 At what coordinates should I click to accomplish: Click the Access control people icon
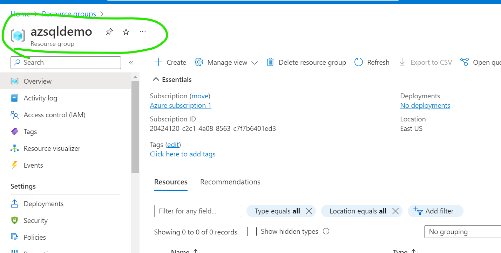tap(14, 115)
